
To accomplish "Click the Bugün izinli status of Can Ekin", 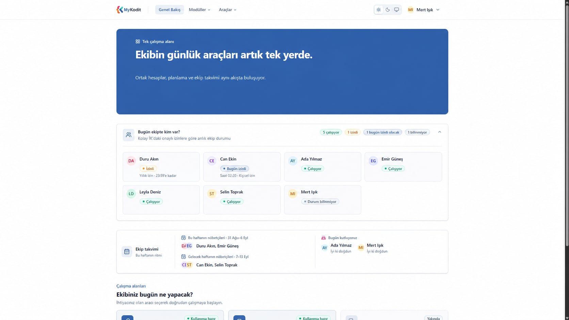I will [234, 169].
